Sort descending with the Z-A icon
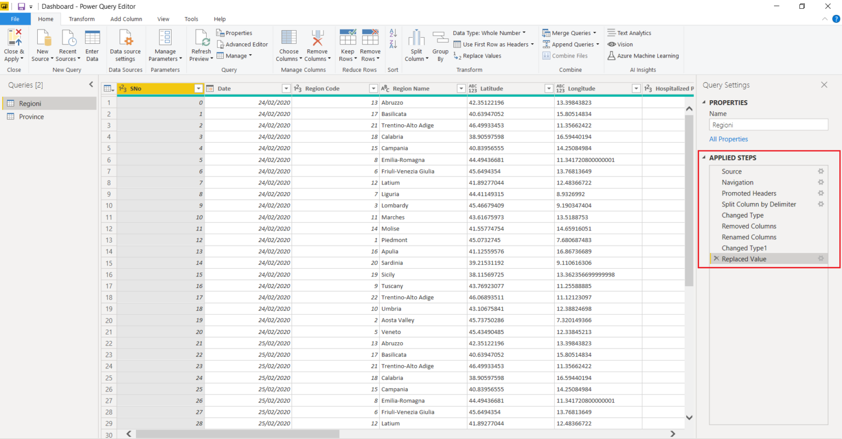The image size is (842, 439). (x=393, y=44)
